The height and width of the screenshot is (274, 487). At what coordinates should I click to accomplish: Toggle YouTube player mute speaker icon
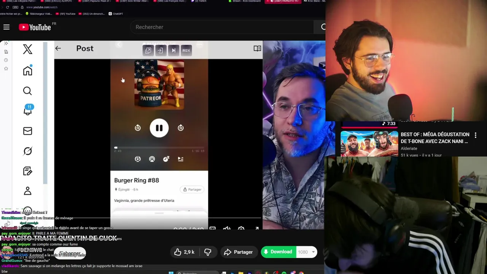pyautogui.click(x=227, y=228)
